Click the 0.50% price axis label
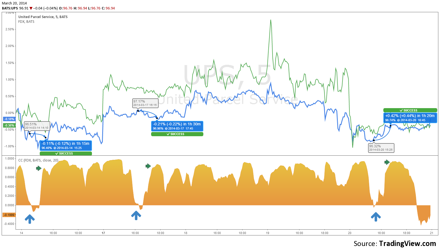This screenshot has width=440, height=251. pos(10,96)
